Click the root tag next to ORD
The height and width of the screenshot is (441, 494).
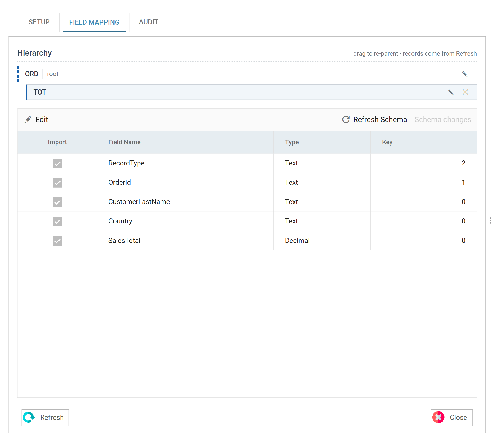tap(53, 74)
